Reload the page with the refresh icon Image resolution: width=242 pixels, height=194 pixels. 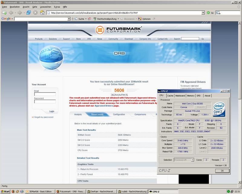pos(28,13)
